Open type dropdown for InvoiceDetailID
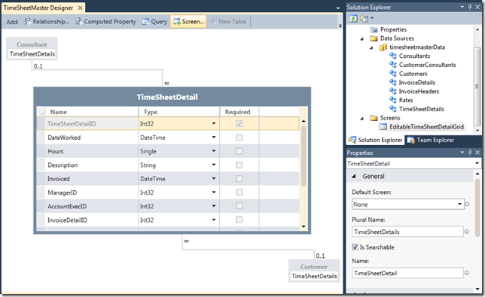This screenshot has height=297, width=485. [x=214, y=220]
